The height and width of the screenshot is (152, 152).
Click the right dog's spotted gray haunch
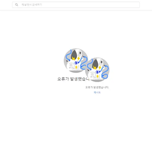coord(92,75)
